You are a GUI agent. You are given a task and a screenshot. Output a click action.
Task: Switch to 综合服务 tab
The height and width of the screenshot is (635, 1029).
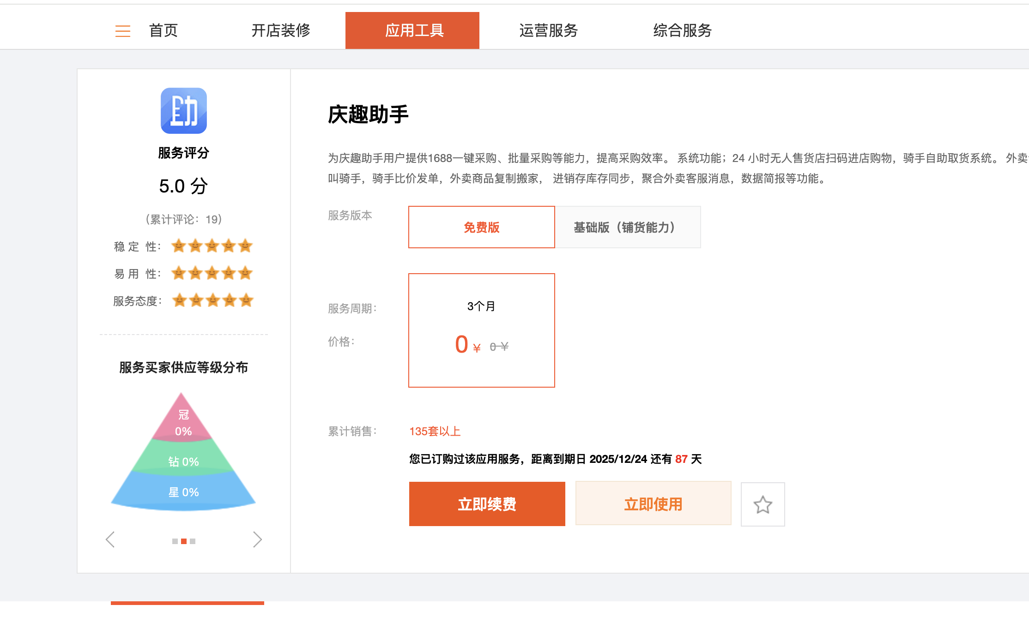(x=682, y=31)
